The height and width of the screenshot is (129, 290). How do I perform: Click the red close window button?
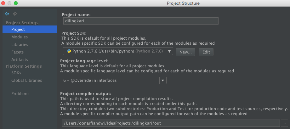click(x=4, y=3)
